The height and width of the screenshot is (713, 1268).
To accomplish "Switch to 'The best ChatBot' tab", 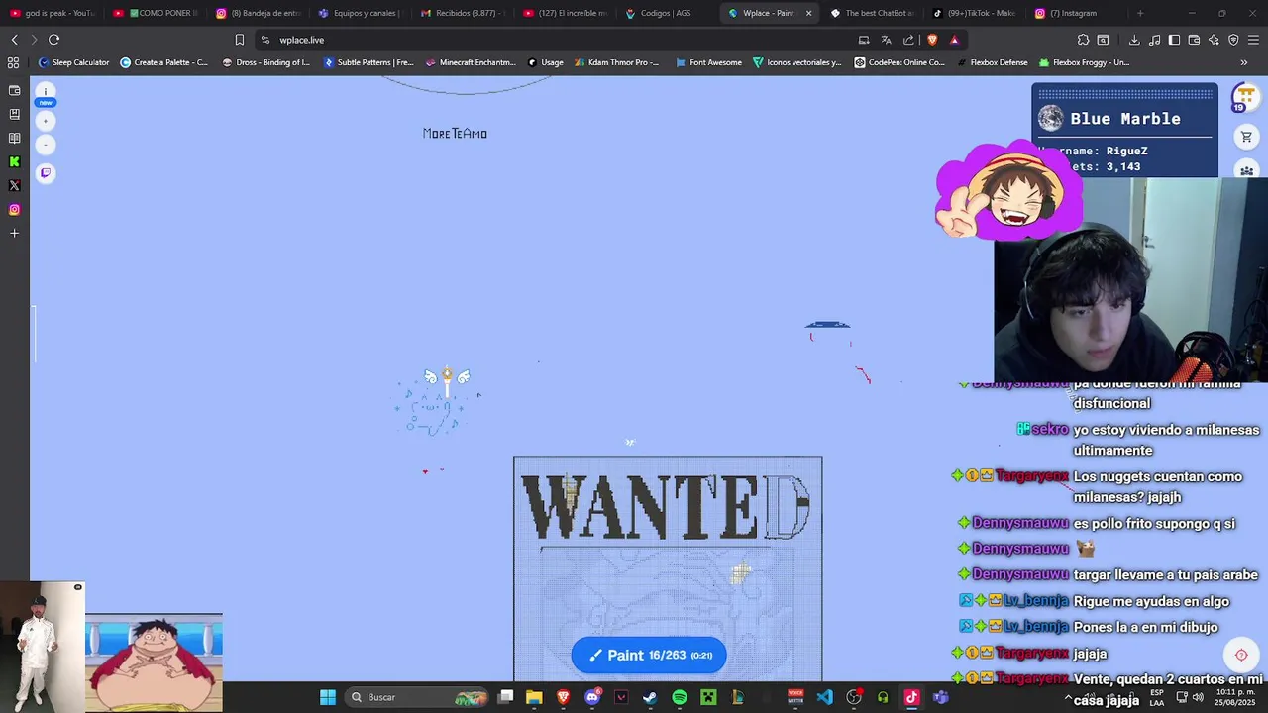I will [x=873, y=13].
